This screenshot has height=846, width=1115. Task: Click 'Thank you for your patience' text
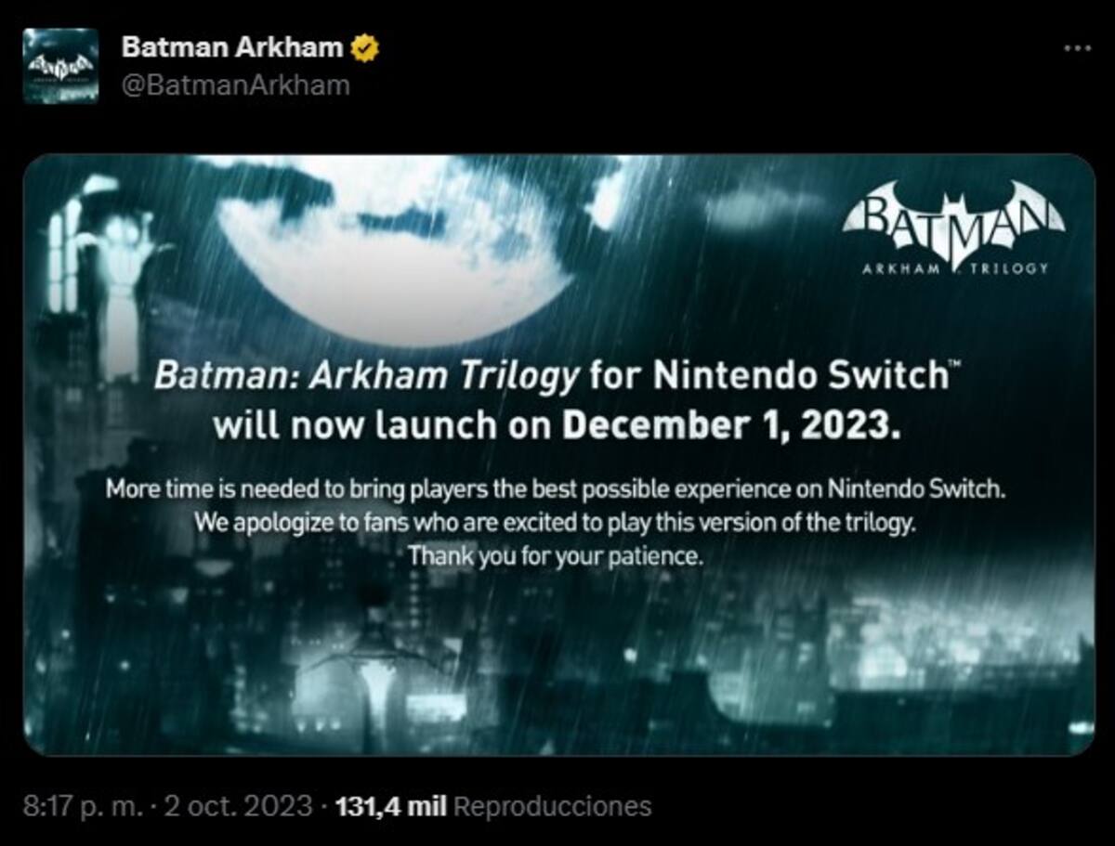[555, 556]
